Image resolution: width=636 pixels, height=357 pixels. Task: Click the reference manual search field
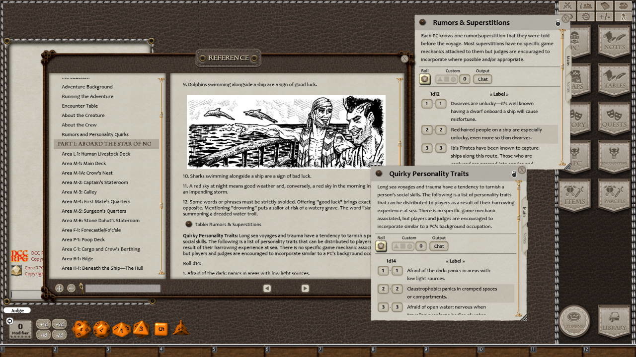click(123, 288)
